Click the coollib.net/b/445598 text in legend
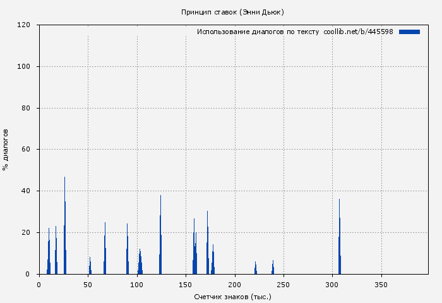442x303 pixels. (358, 32)
